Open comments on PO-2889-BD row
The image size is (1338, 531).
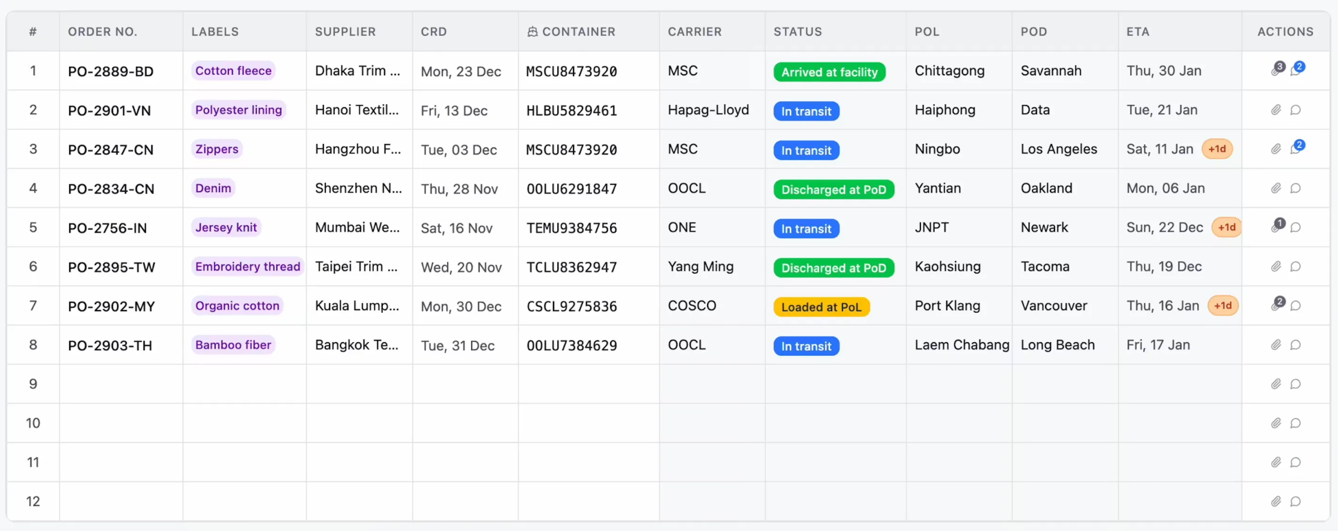pos(1296,71)
